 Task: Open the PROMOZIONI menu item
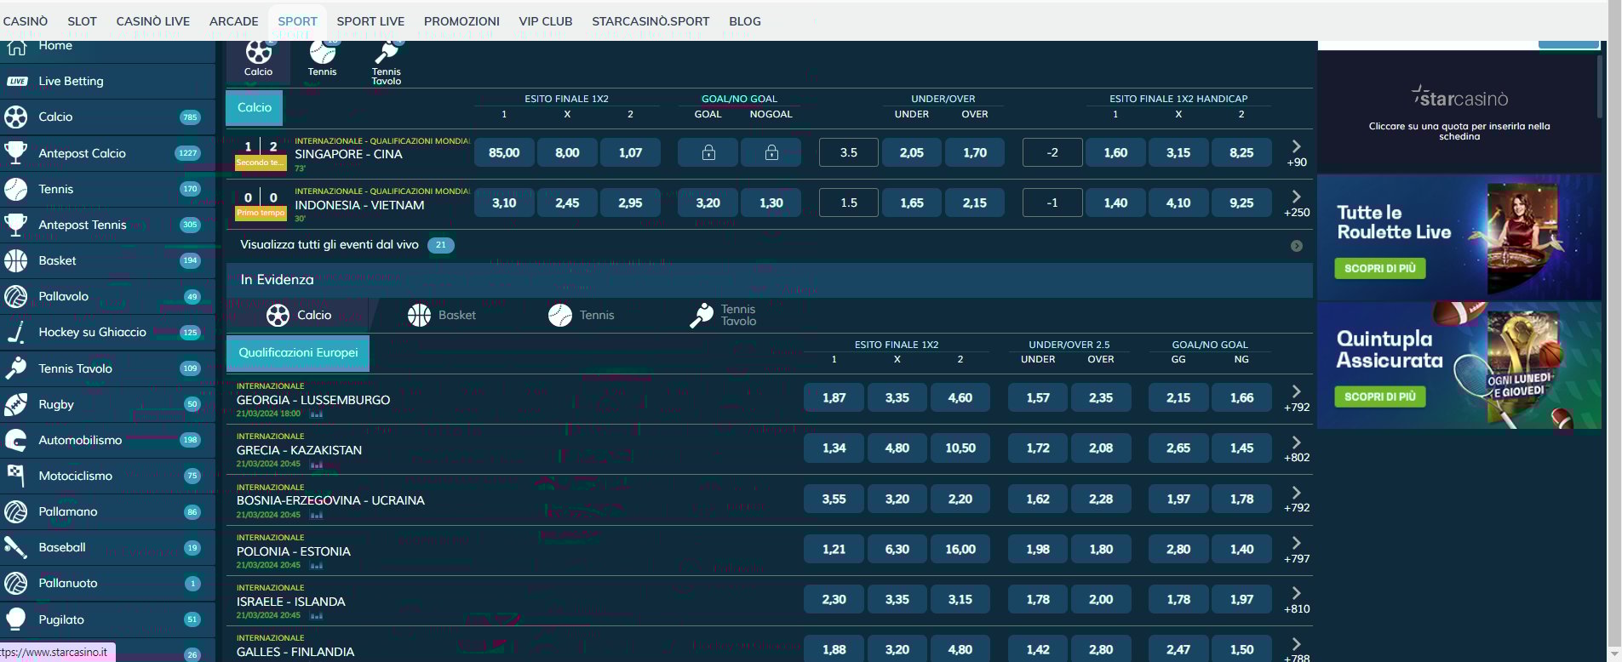tap(461, 21)
